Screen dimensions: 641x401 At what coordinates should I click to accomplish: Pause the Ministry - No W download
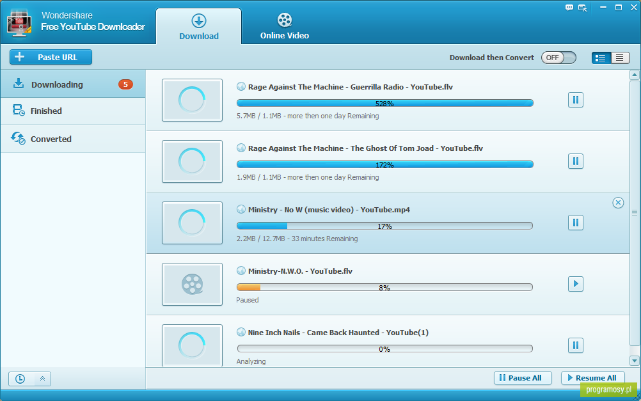point(575,223)
